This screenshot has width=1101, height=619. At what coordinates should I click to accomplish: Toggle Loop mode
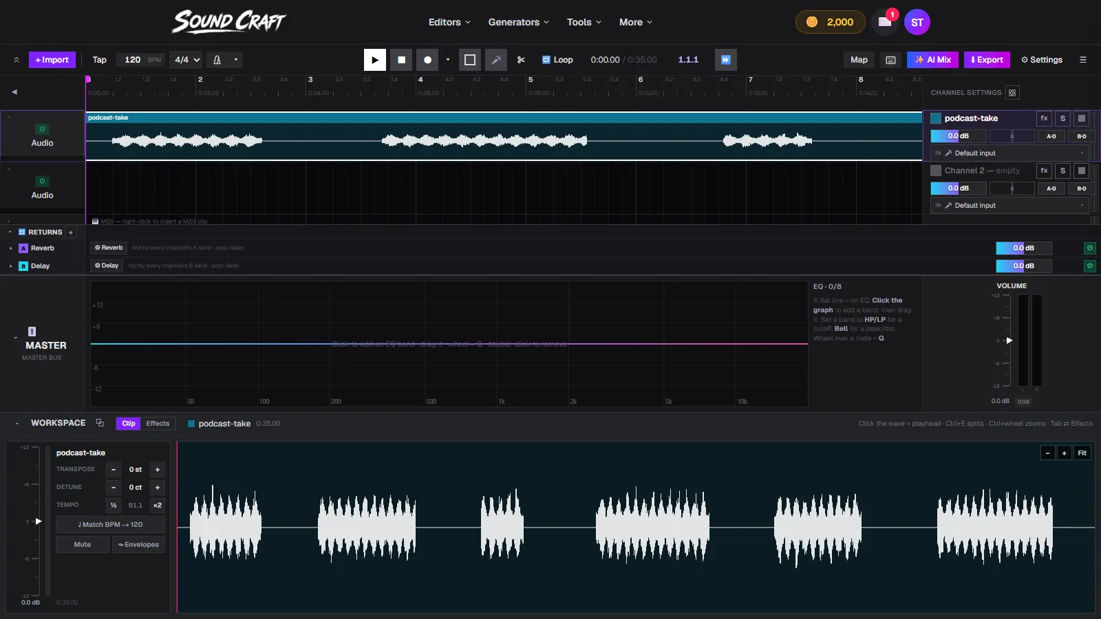[x=557, y=60]
